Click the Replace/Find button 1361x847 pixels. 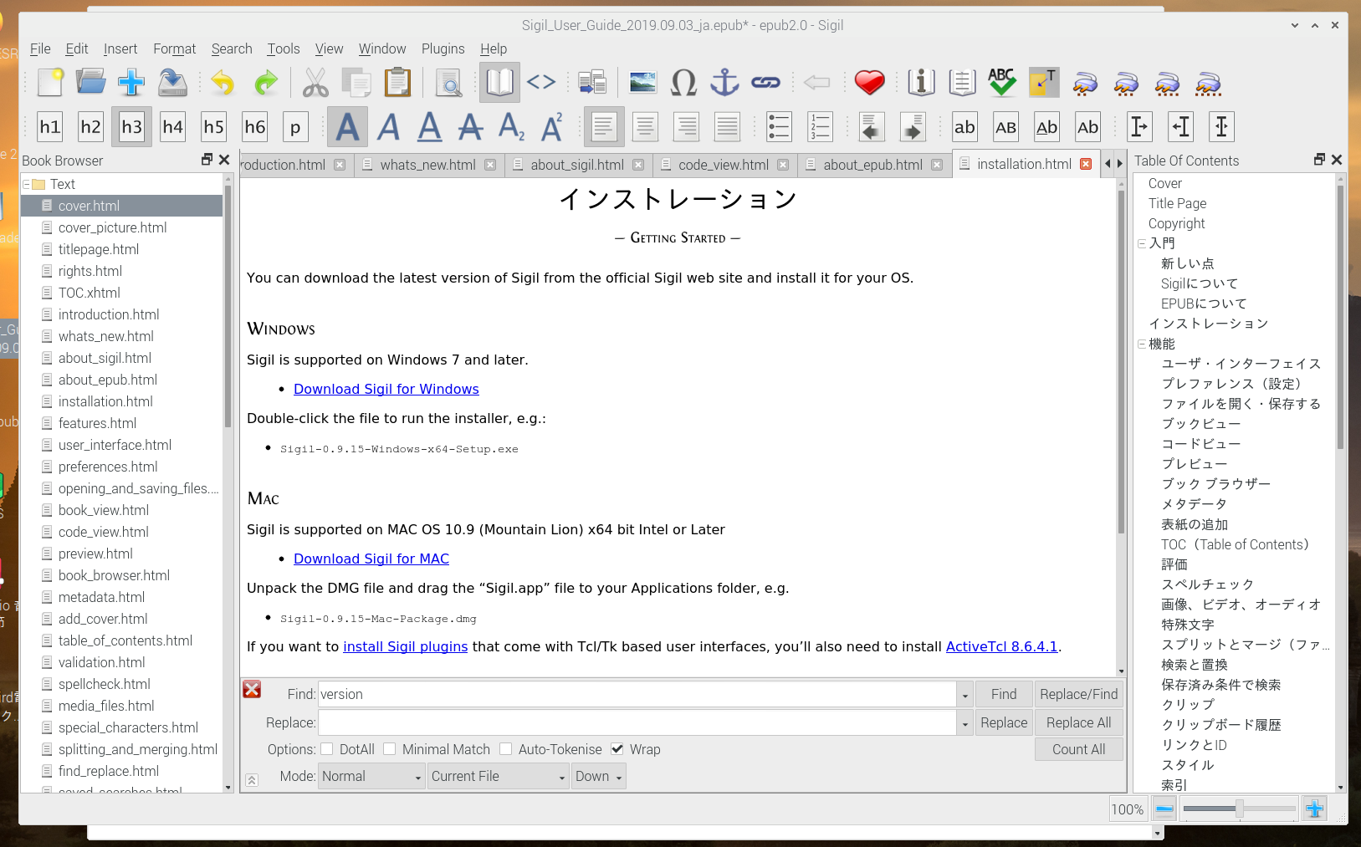pyautogui.click(x=1079, y=694)
